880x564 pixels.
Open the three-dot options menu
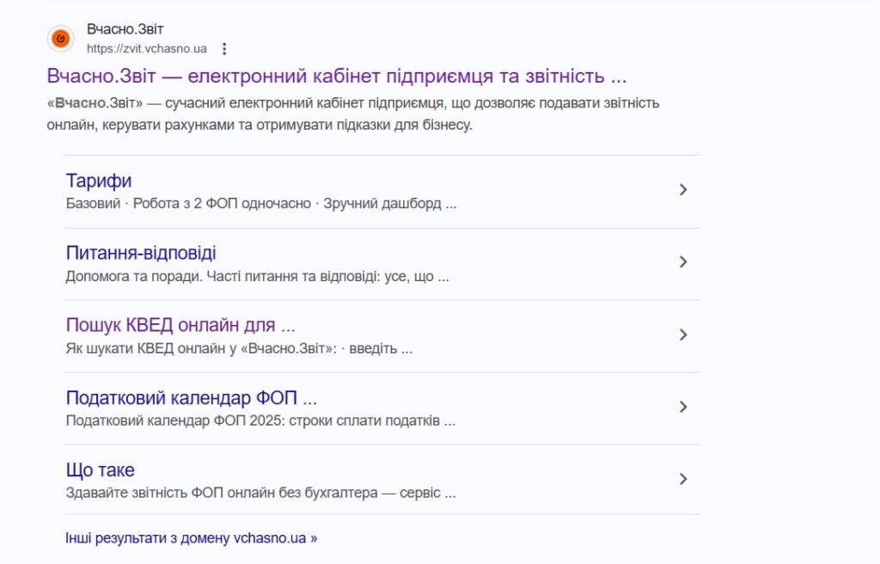[226, 48]
